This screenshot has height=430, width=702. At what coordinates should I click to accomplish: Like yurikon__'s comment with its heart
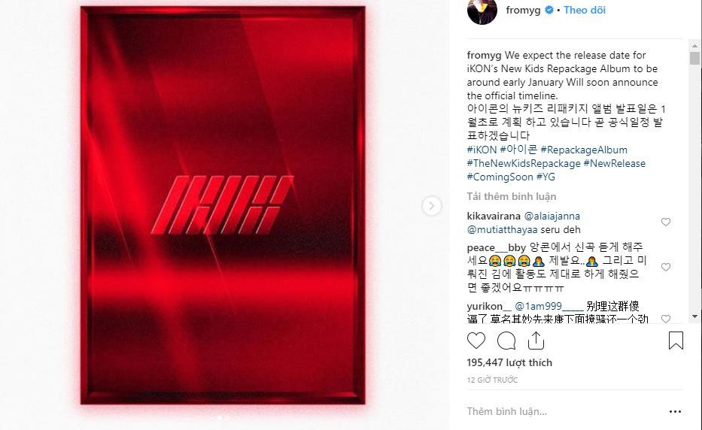click(x=666, y=318)
